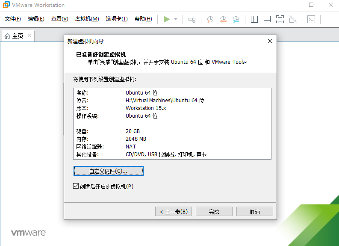The height and width of the screenshot is (246, 339).
Task: Toggle 创建后开启此虚拟机(P) checkbox
Action: (76, 186)
